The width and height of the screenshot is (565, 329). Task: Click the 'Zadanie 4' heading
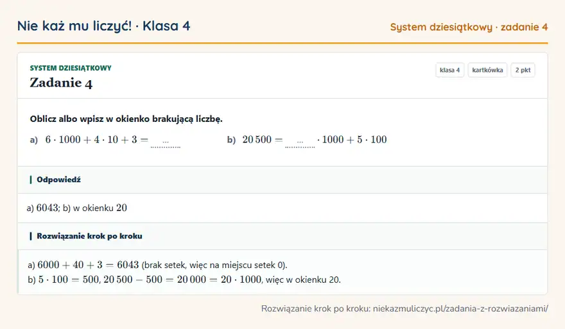pyautogui.click(x=61, y=83)
